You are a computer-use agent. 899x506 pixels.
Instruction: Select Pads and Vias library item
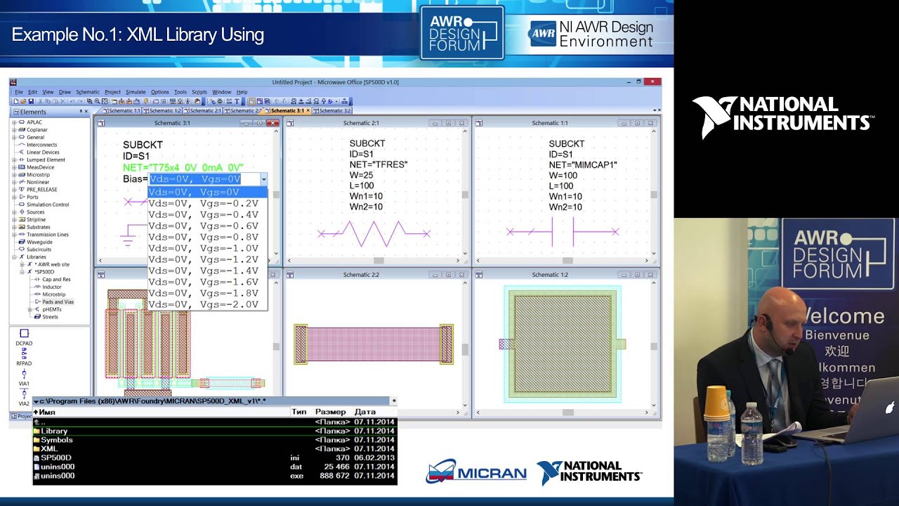coord(58,301)
